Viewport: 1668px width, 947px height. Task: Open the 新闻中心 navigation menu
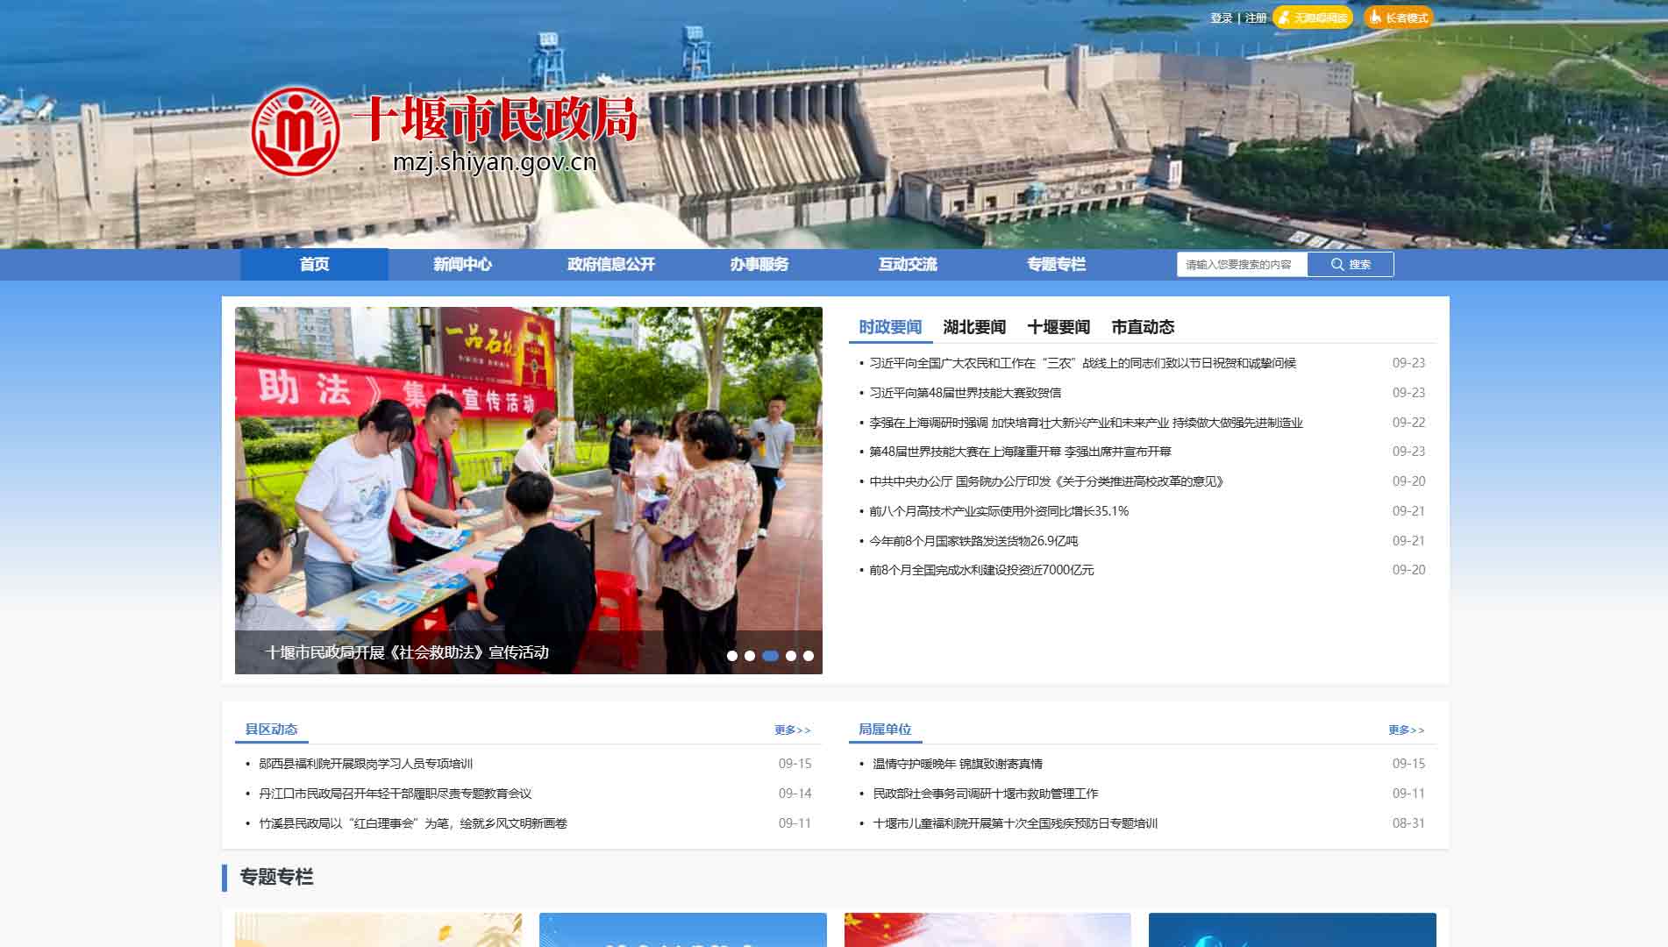(462, 264)
